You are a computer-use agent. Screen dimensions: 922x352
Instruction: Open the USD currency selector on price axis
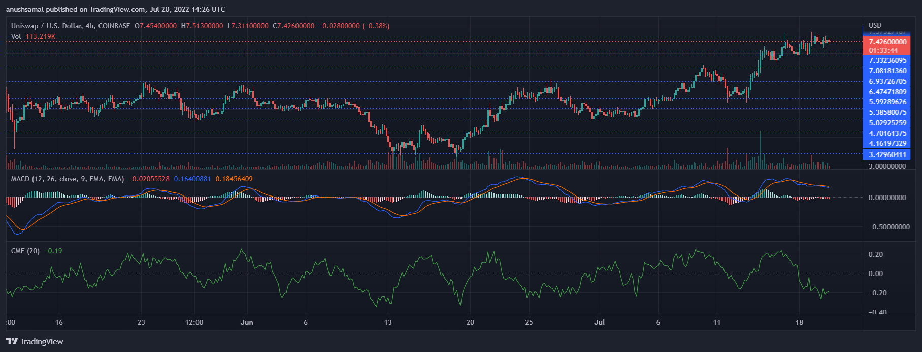(x=875, y=25)
